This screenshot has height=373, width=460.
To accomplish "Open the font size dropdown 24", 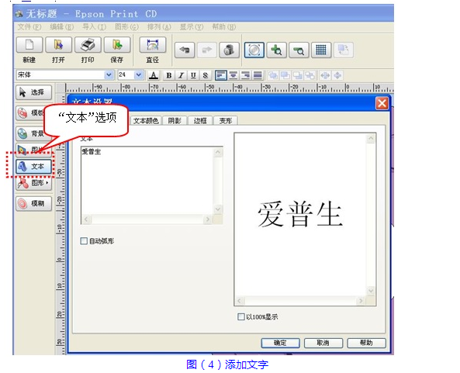I will click(139, 75).
